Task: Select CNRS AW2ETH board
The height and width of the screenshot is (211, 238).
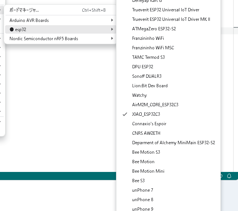Action: click(x=168, y=133)
